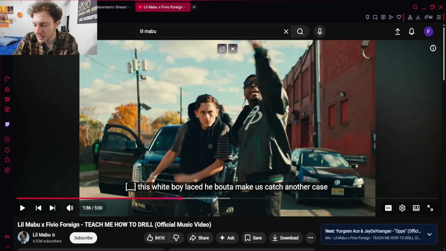Open the Aria AI assistant
446x251 pixels.
pyautogui.click(x=428, y=17)
